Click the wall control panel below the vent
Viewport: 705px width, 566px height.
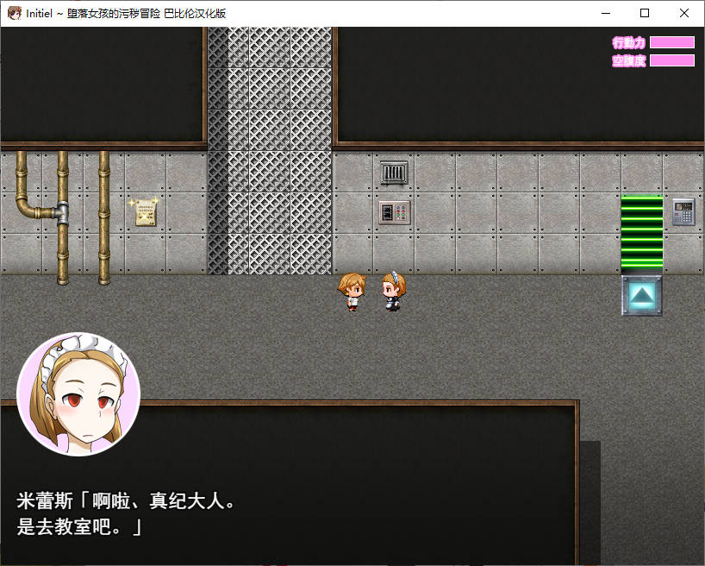click(x=394, y=212)
